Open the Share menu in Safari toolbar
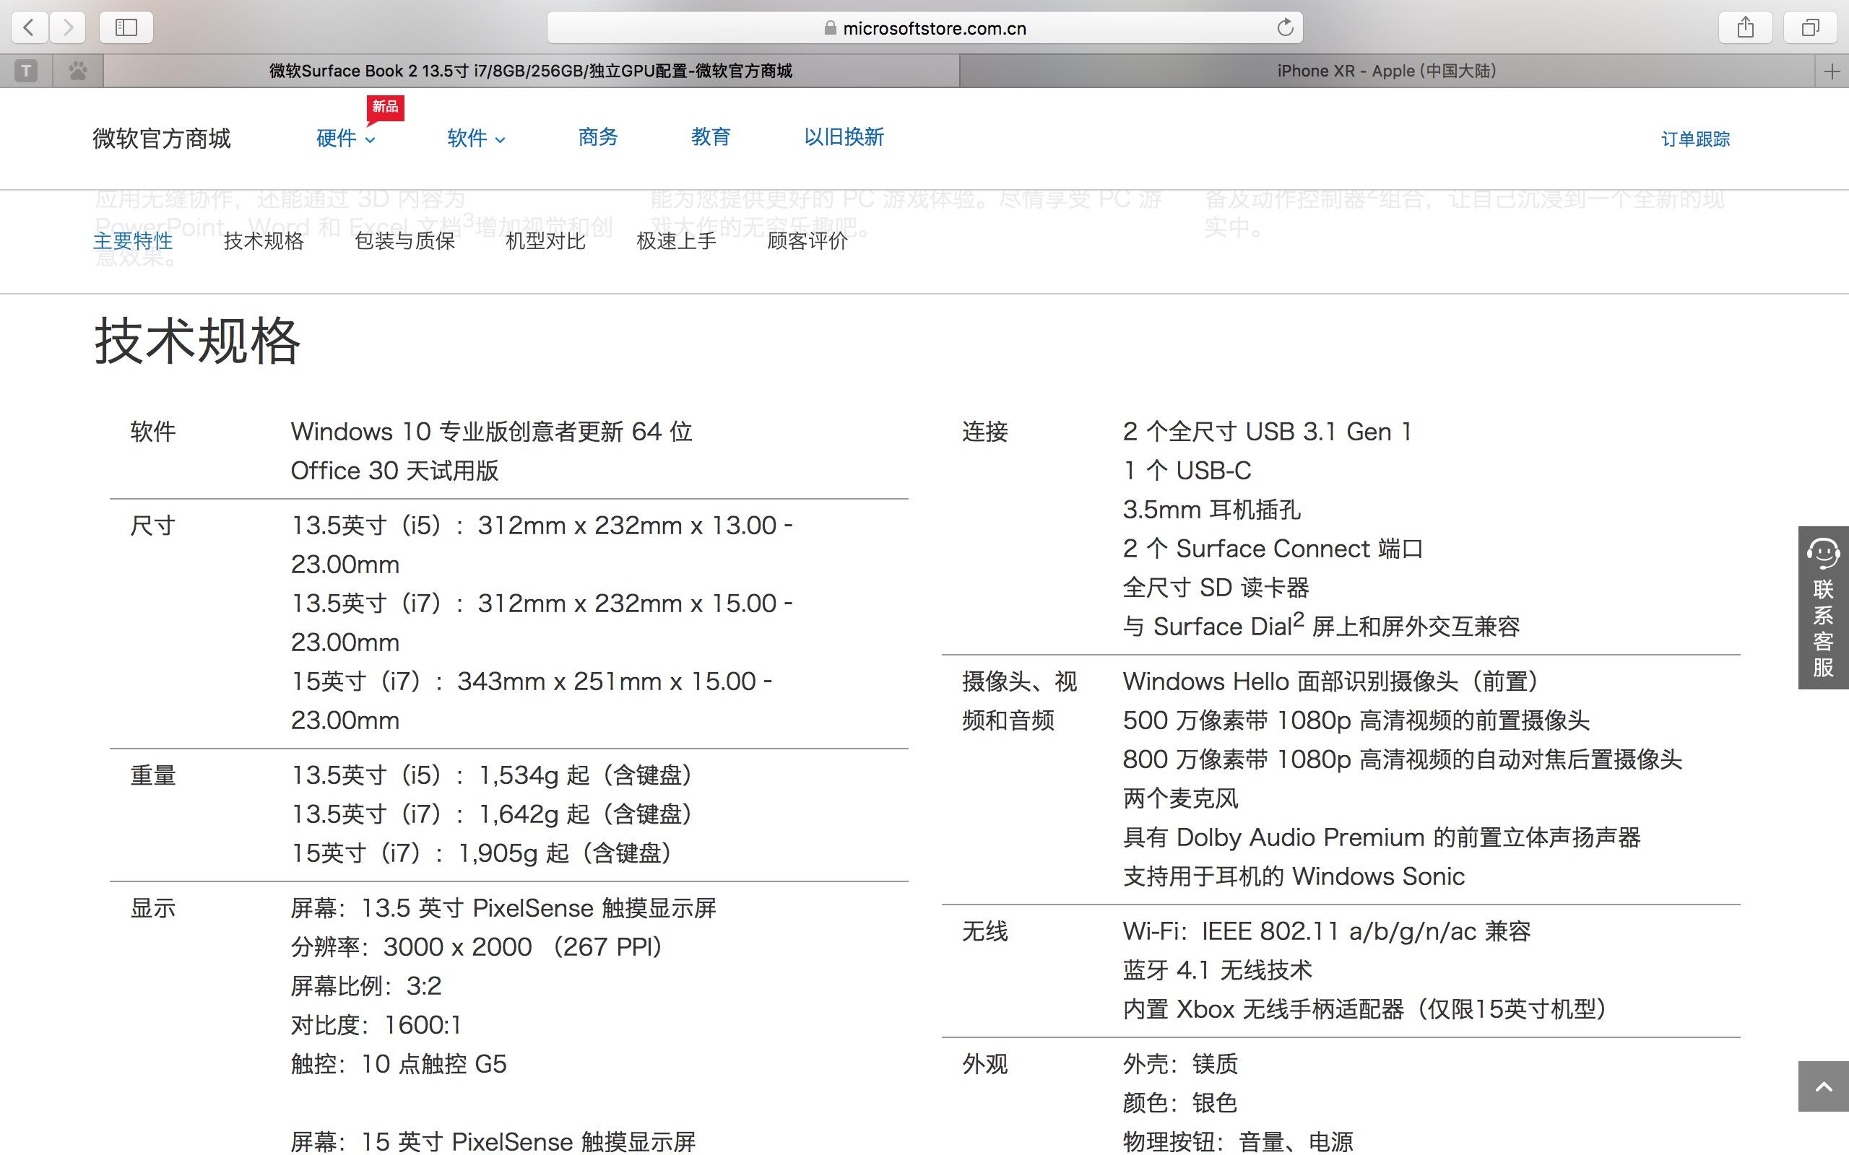This screenshot has width=1849, height=1155. coord(1745,27)
